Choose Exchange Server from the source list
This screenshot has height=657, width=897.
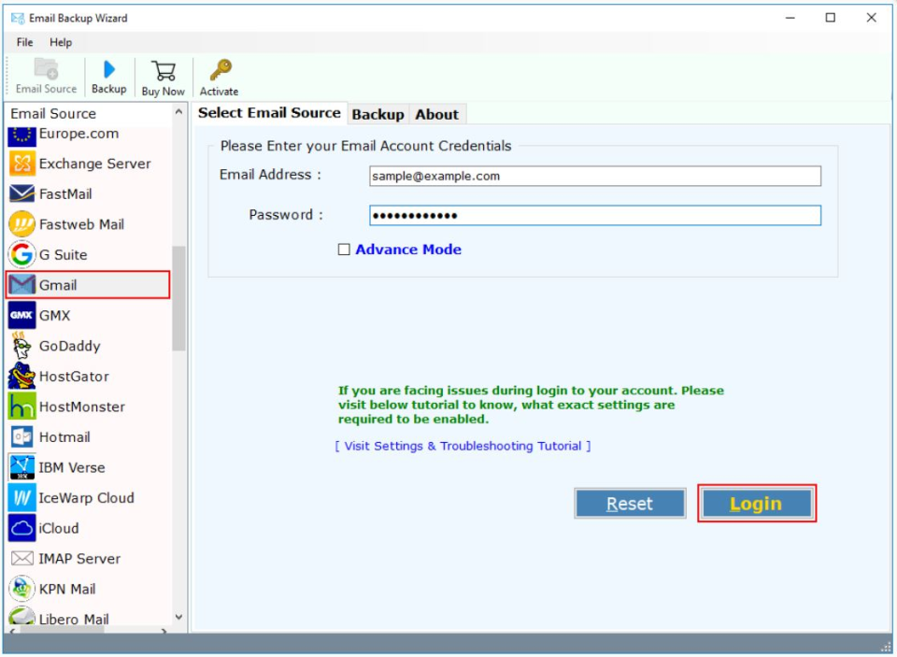(x=93, y=164)
